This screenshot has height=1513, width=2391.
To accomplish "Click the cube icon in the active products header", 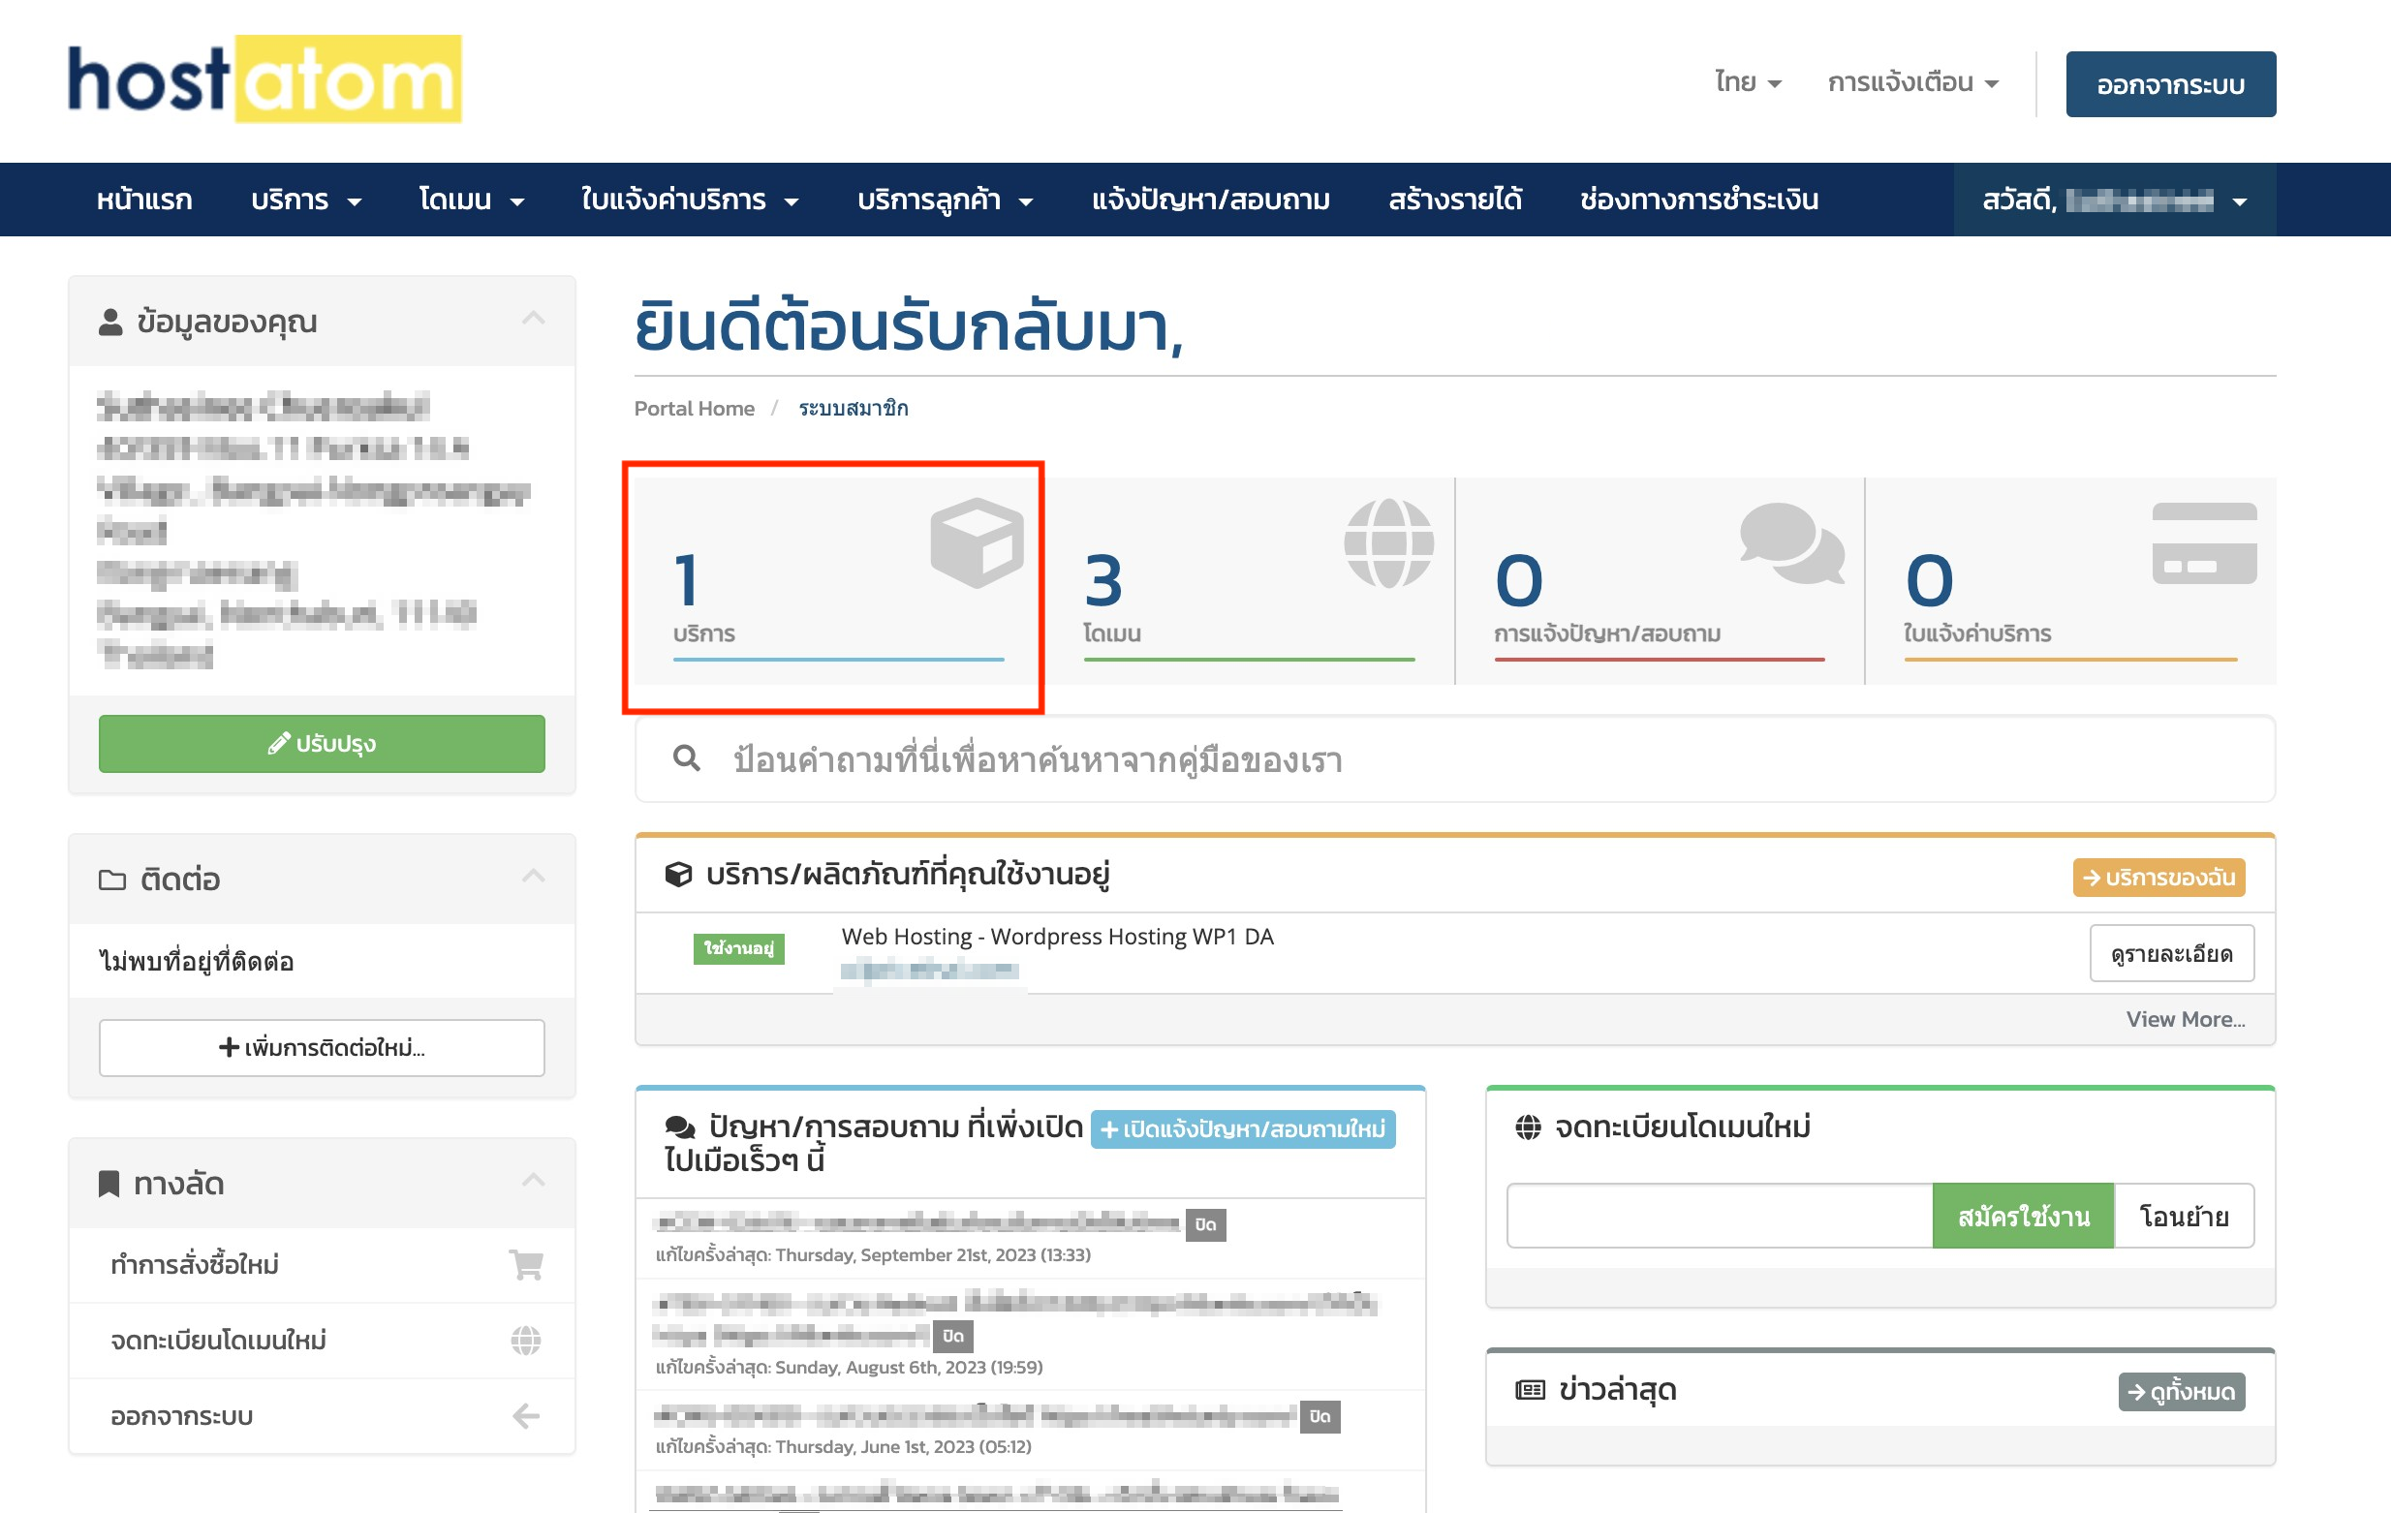I will 678,875.
